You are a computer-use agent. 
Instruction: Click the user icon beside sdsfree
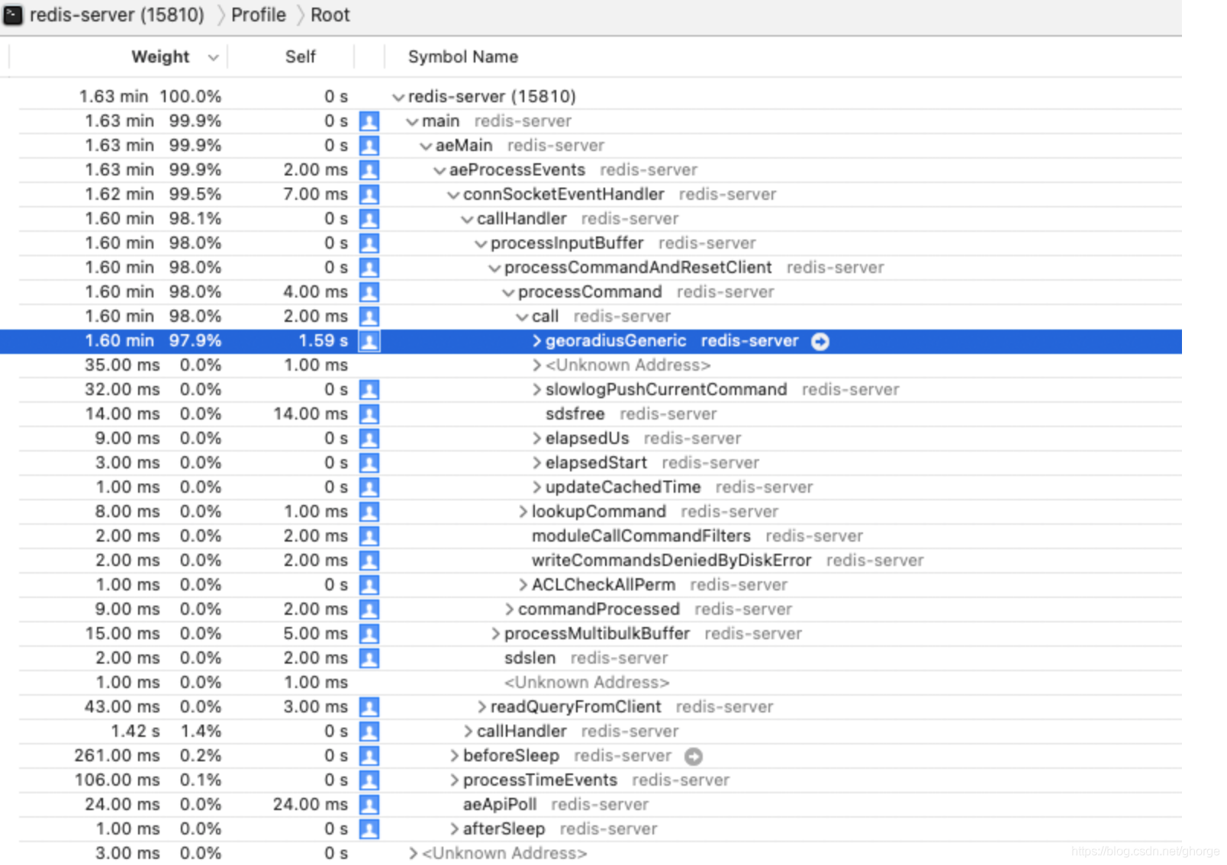point(369,414)
